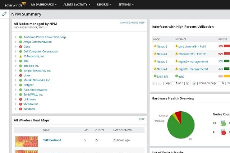Open the Settings menu
Image resolution: width=230 pixels, height=153 pixels.
click(x=126, y=5)
